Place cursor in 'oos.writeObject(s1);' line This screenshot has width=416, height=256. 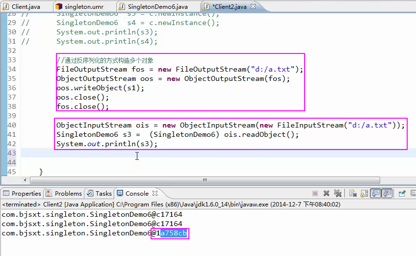(100, 88)
